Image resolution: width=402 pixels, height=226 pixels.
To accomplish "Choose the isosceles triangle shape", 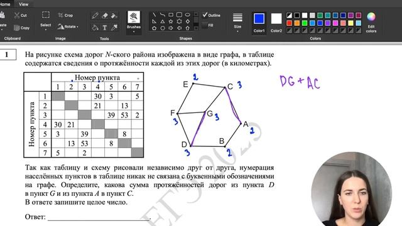I will tap(163, 21).
